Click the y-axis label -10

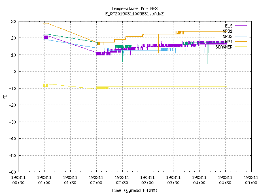[13, 89]
